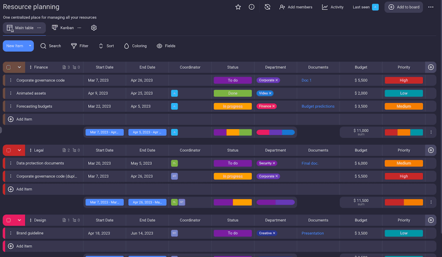Viewport: 442px width, 257px height.
Task: Switch to the Kanban view
Action: pos(62,27)
